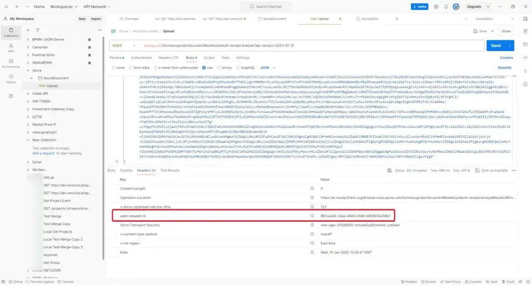Open the response three-dots menu
Screen dimensions: 532x285
(x=514, y=170)
